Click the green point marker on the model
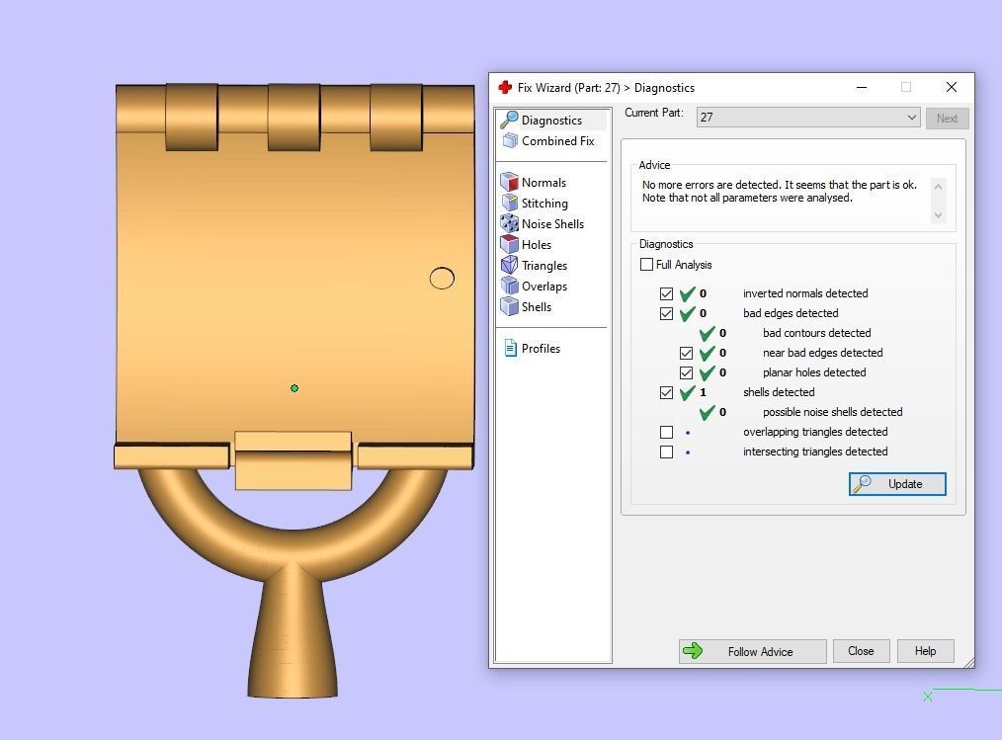This screenshot has height=740, width=1002. (294, 388)
